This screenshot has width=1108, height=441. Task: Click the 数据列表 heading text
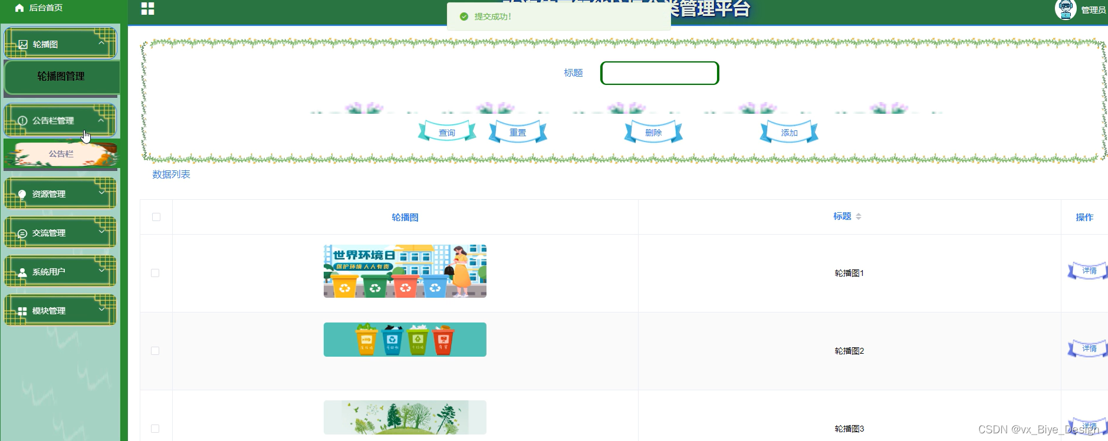tap(171, 174)
